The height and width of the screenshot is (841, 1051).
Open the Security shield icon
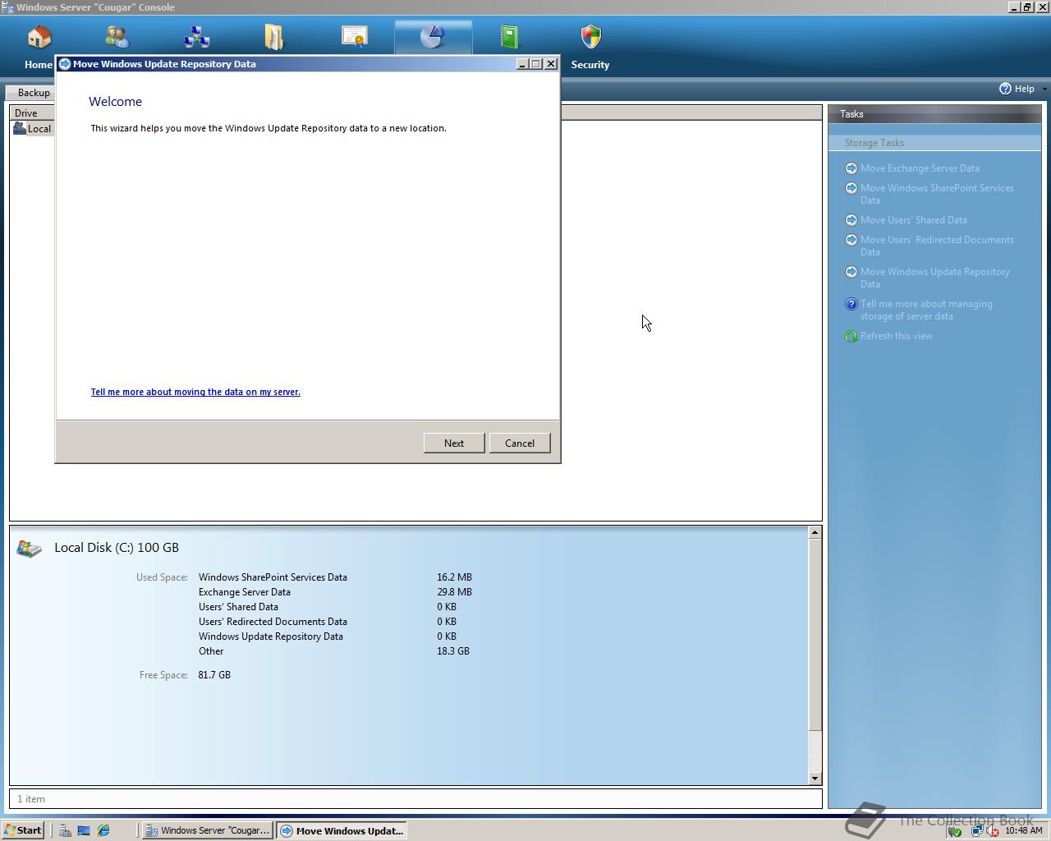click(590, 37)
